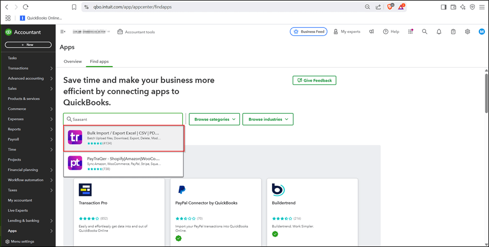Select Bulk Import / Export Excel search result
489x247 pixels.
(124, 137)
